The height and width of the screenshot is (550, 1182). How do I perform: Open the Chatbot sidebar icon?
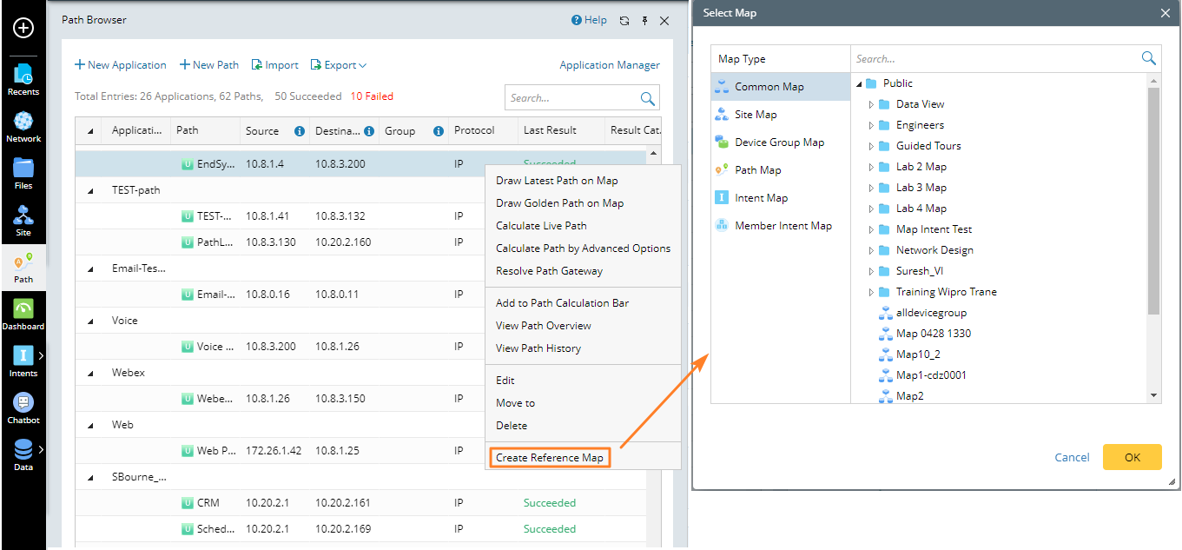(x=23, y=407)
